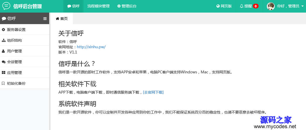Open the 提醒 notifications item
This screenshot has width=306, height=130.
249,6
